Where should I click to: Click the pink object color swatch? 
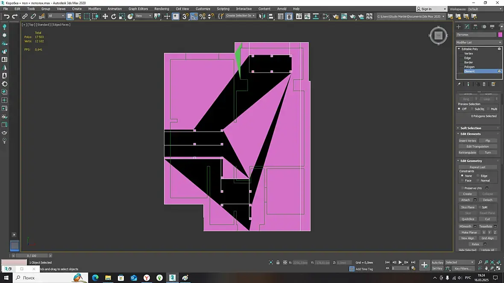pos(500,35)
